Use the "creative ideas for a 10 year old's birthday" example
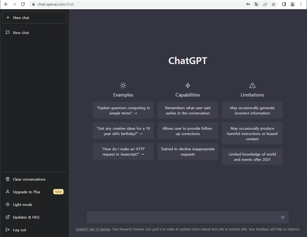The height and width of the screenshot is (237, 307). coord(123,131)
